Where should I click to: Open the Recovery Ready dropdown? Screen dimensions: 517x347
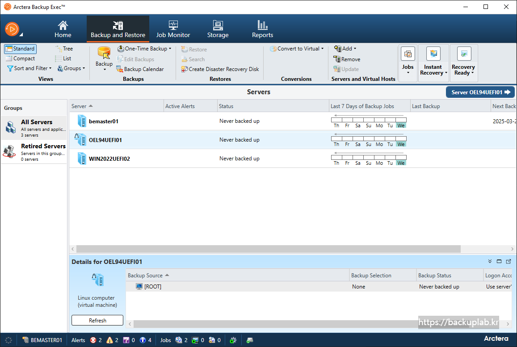463,63
